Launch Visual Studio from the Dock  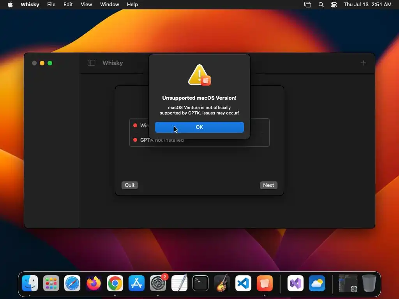point(295,283)
